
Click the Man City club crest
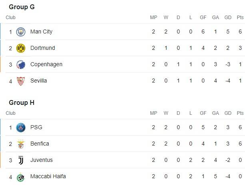pos(20,32)
